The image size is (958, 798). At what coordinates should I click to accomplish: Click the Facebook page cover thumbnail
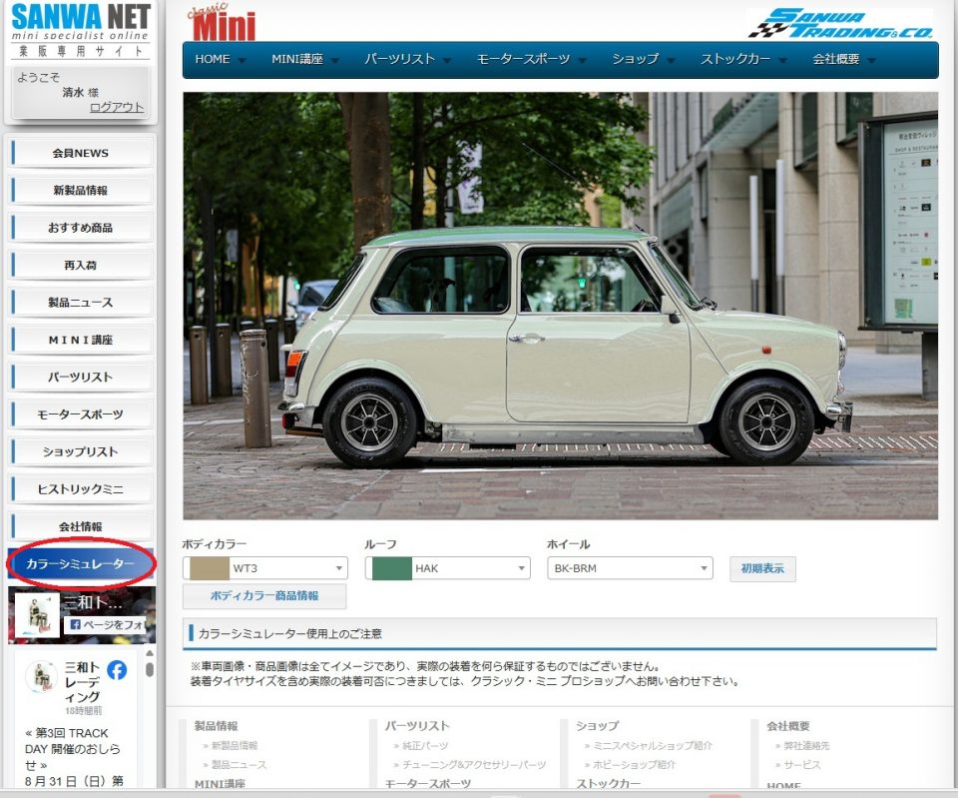point(37,615)
